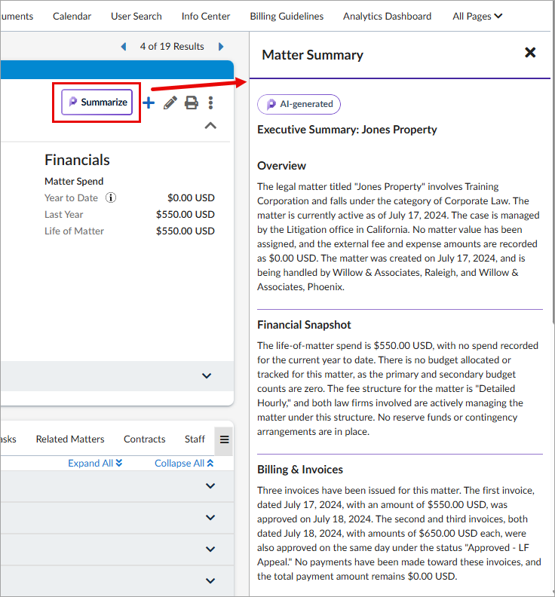Switch to the Related Matters tab
555x597 pixels.
(70, 439)
